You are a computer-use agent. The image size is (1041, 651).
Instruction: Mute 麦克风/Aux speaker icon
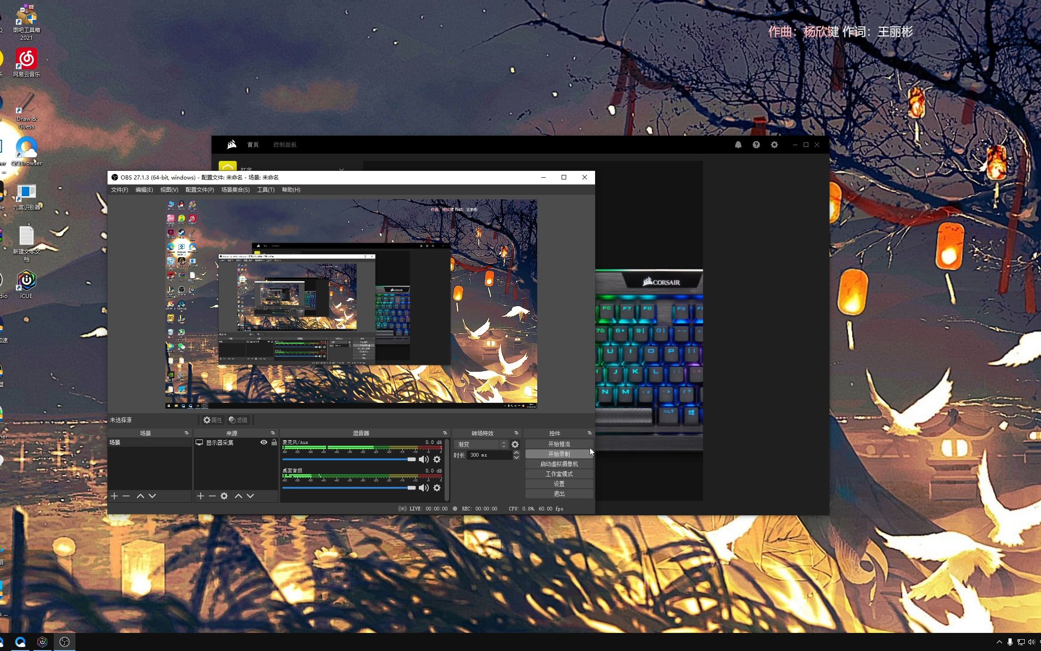423,459
